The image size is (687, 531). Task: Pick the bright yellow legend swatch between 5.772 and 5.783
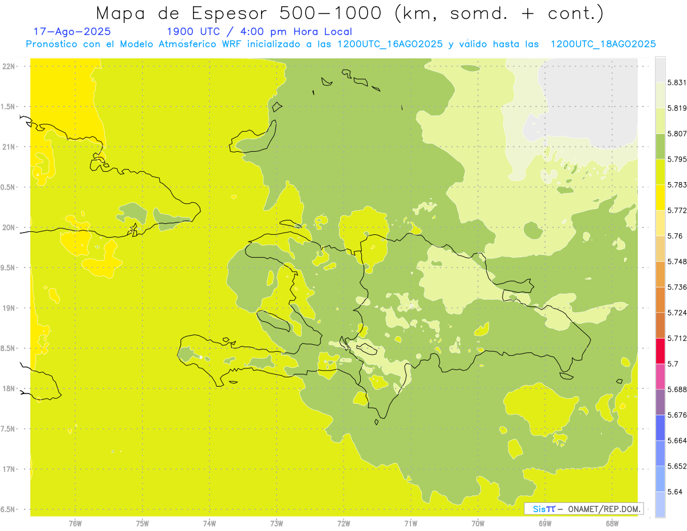click(660, 198)
